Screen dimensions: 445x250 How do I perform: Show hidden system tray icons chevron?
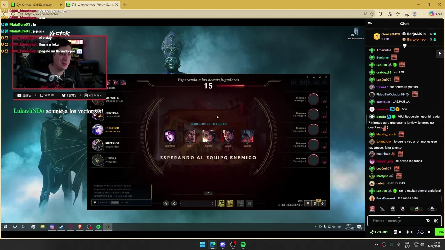coord(376,244)
